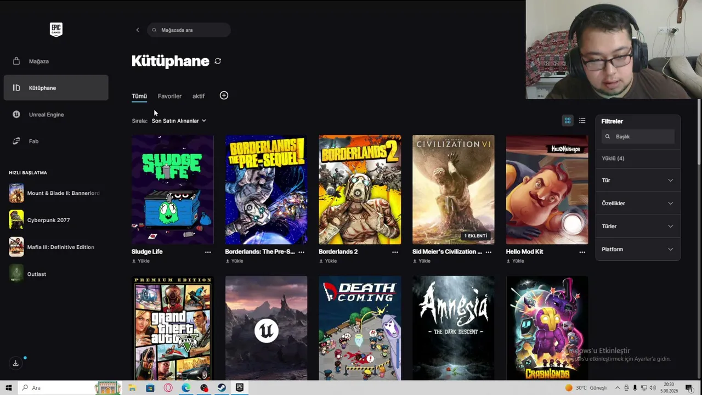This screenshot has height=395, width=702.
Task: Click Yükle under Borderlands 2
Action: click(x=328, y=261)
